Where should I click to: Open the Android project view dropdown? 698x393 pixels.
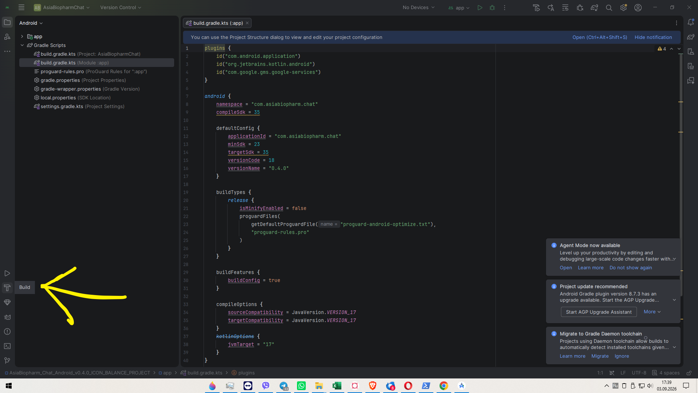coord(31,23)
